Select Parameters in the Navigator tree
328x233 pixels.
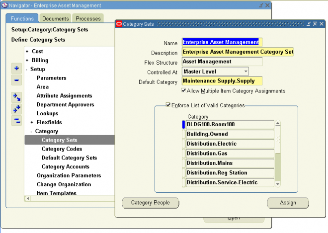[52, 78]
